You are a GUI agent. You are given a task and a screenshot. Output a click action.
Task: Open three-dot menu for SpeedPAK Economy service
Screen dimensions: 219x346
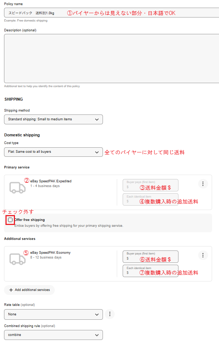click(203, 255)
